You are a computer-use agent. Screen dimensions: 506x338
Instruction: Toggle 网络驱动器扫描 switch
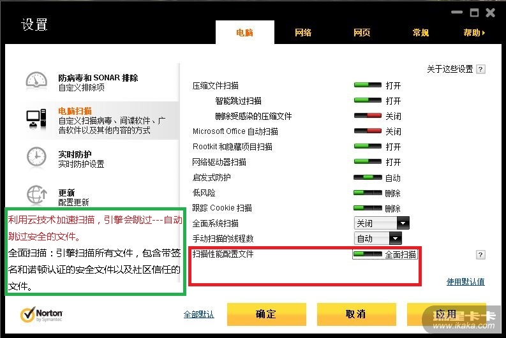point(368,161)
